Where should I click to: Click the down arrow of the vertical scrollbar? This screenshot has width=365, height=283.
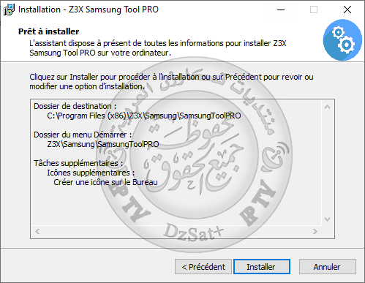coord(327,219)
